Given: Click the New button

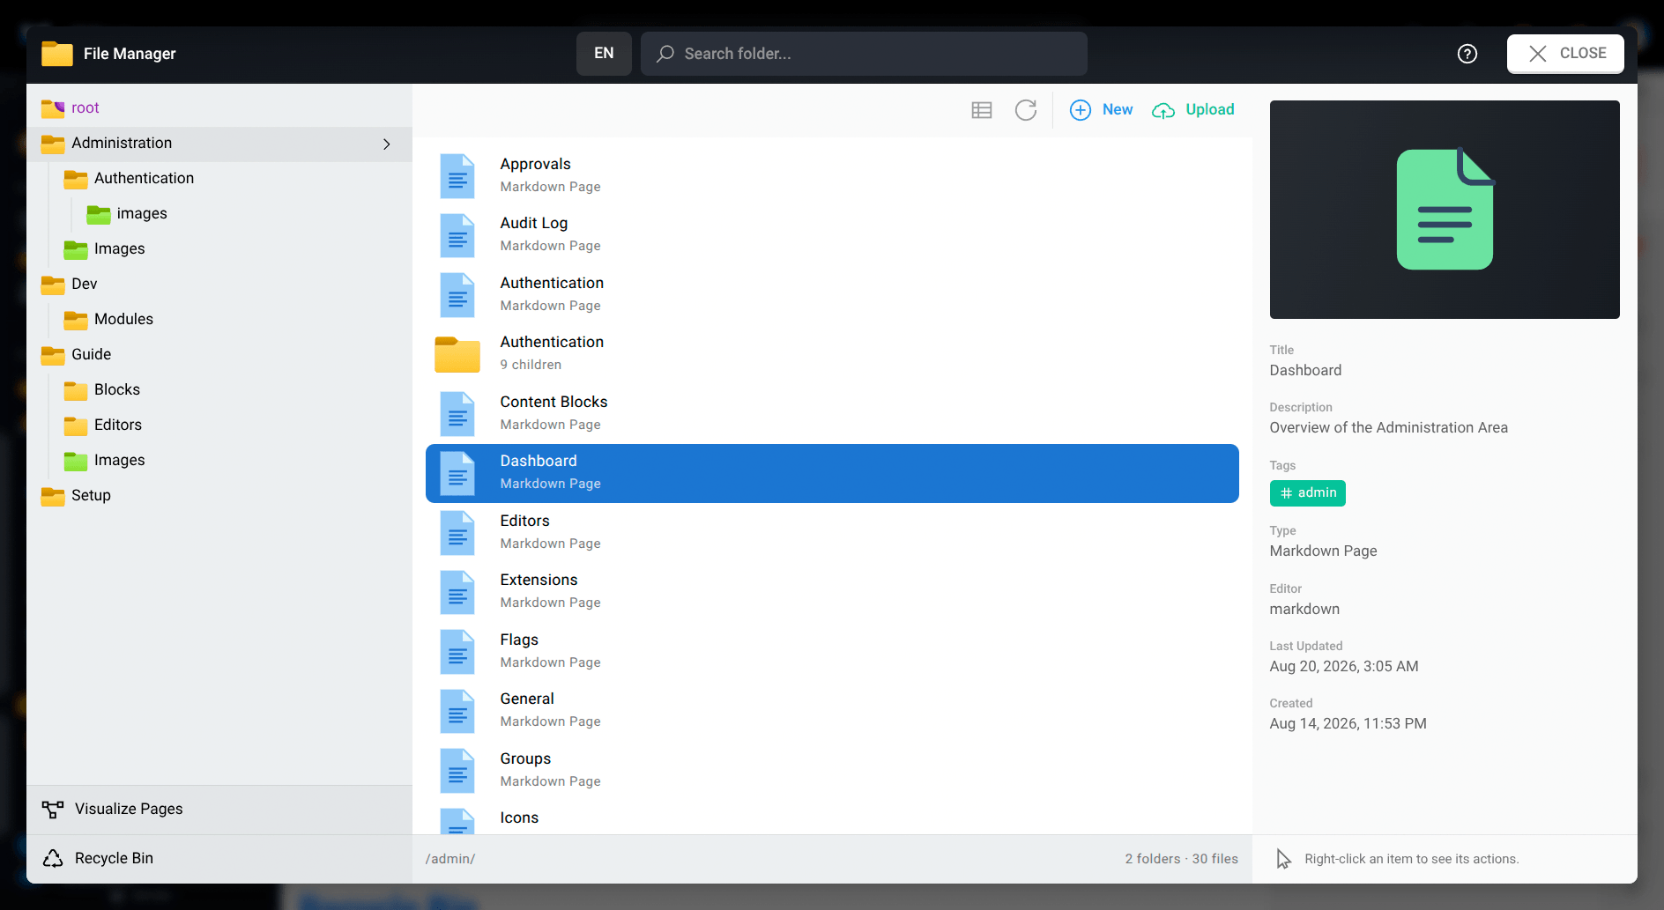Looking at the screenshot, I should click(1102, 110).
